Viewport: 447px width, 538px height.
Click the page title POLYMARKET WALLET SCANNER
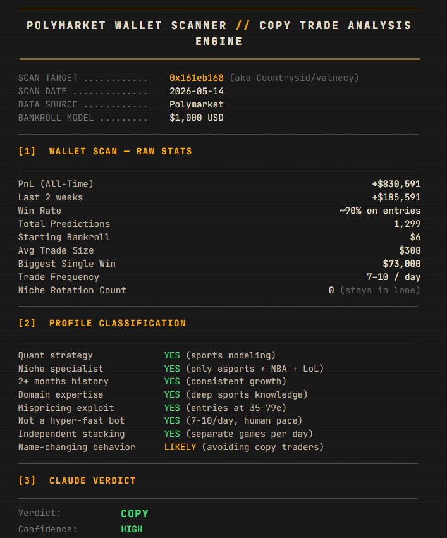pyautogui.click(x=126, y=26)
